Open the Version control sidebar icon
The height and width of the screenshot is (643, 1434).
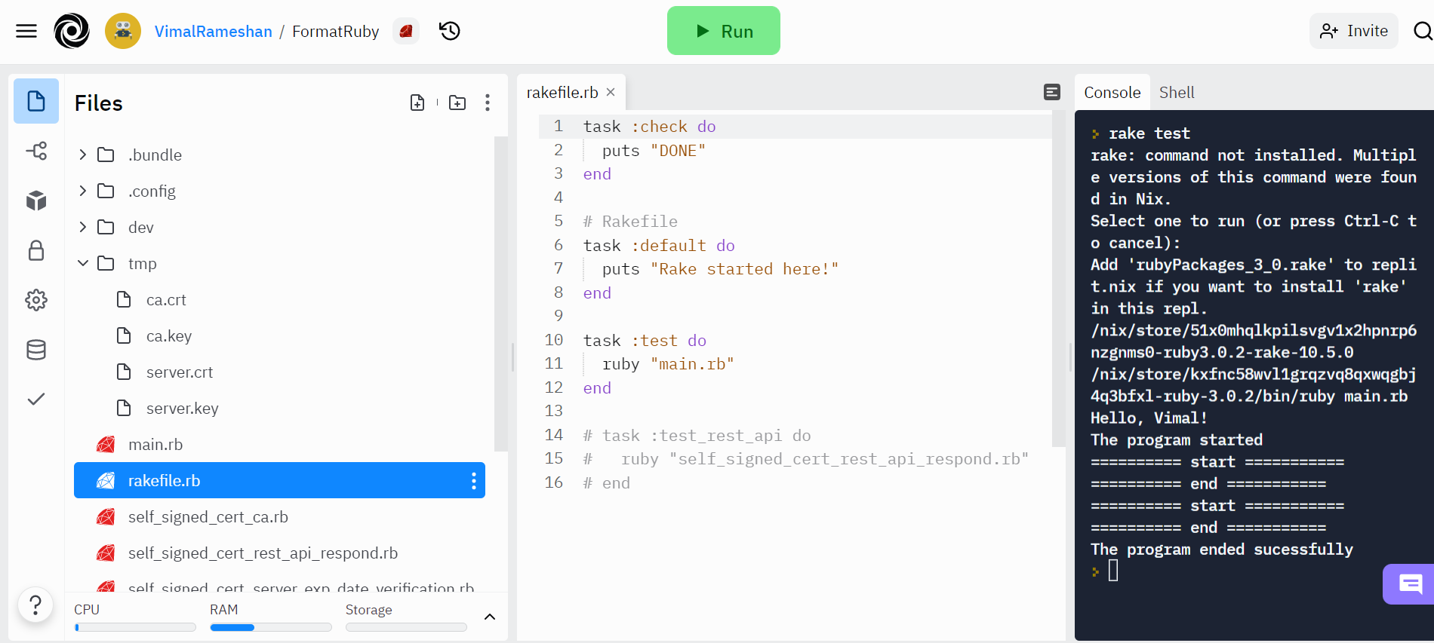[36, 151]
